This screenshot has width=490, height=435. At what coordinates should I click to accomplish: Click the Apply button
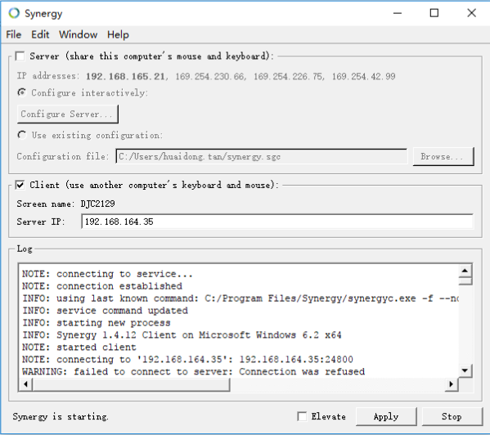tap(386, 416)
